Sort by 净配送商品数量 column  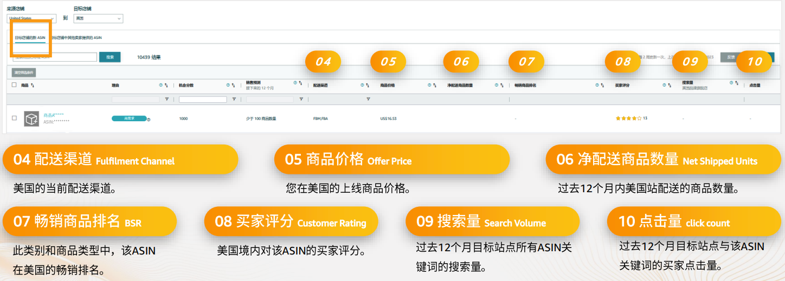502,86
